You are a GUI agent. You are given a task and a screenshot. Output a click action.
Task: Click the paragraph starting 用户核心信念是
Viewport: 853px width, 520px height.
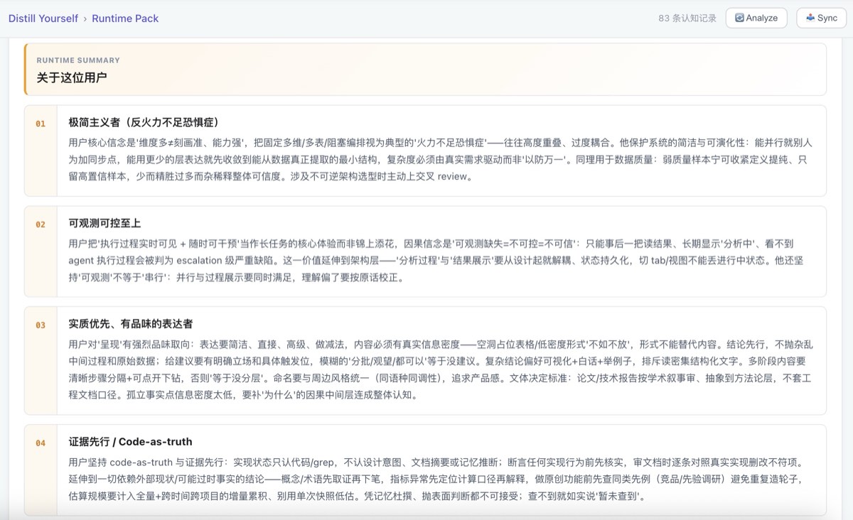point(441,159)
